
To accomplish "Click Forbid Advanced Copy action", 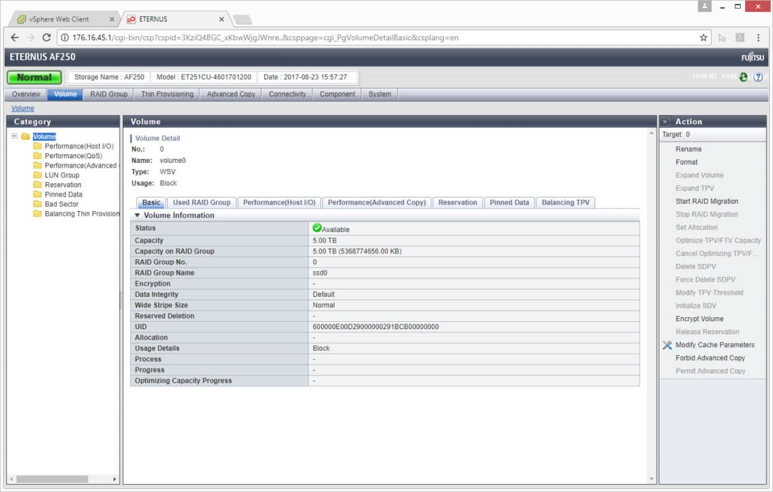I will [x=710, y=357].
